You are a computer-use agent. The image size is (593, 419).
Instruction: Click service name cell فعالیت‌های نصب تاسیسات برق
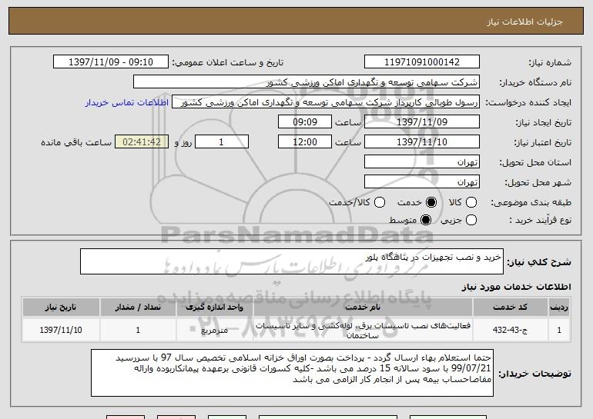click(363, 330)
